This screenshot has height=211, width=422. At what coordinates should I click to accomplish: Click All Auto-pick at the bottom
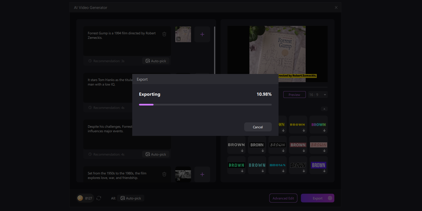131,198
